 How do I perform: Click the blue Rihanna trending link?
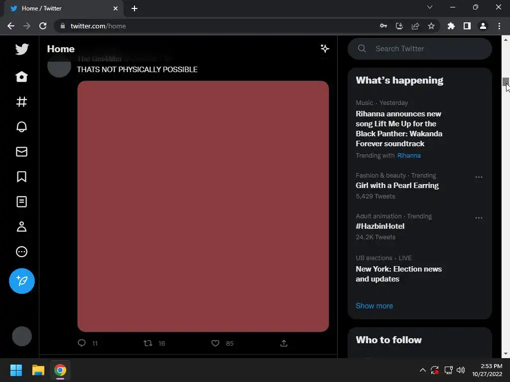[409, 156]
